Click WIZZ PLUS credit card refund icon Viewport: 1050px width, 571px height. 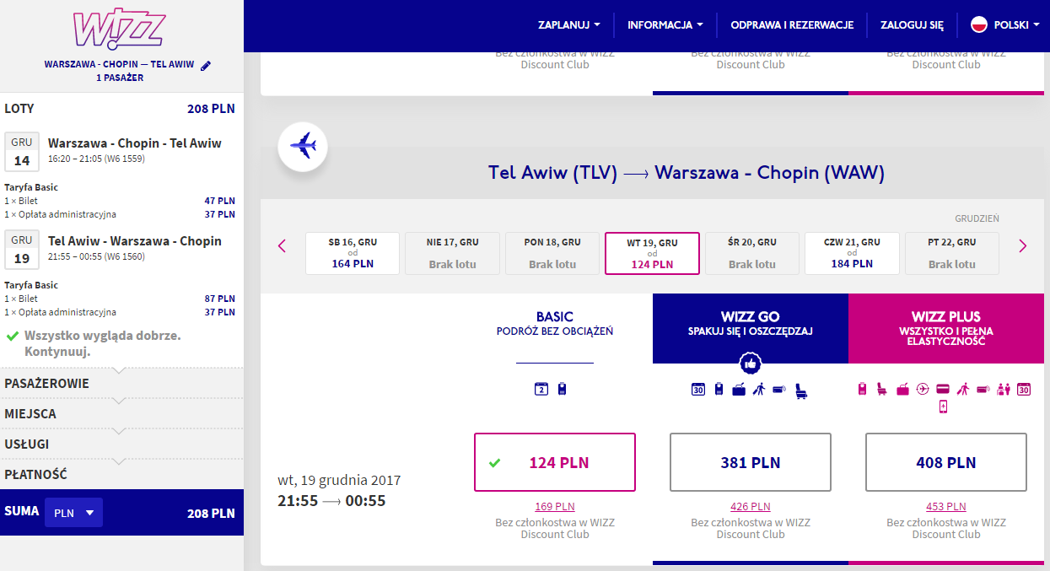(x=943, y=389)
